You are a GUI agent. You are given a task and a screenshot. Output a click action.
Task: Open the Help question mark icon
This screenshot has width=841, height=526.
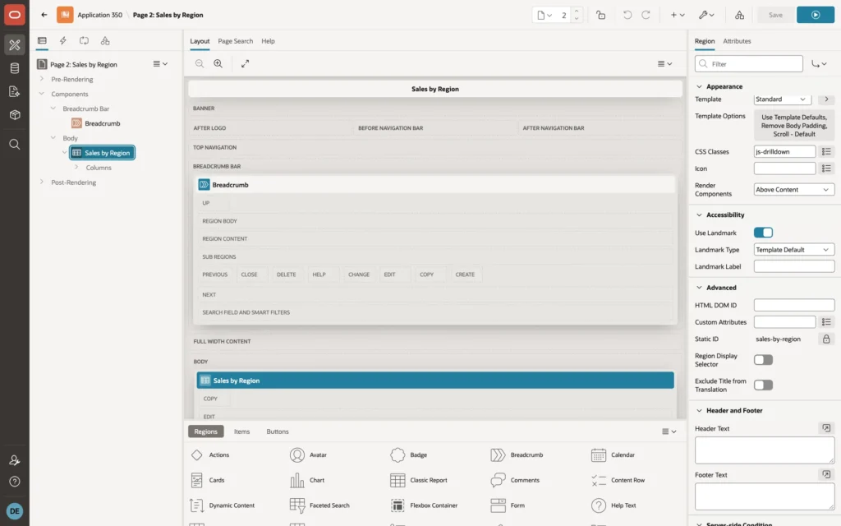[15, 482]
